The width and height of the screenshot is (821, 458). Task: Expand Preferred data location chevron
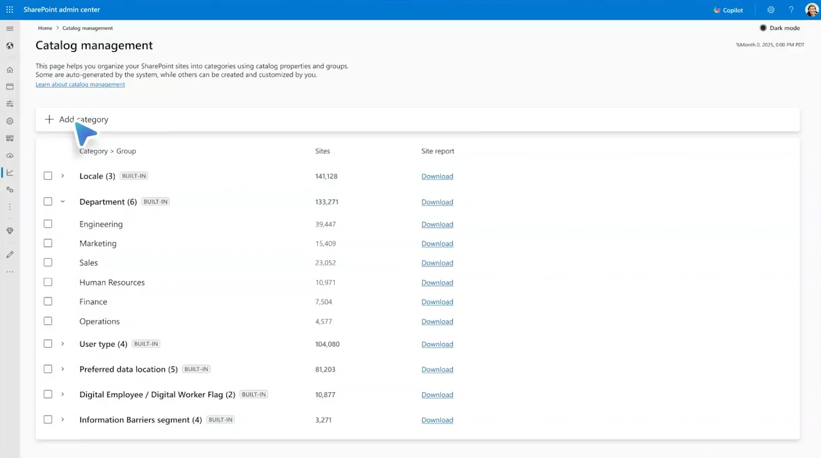coord(63,369)
